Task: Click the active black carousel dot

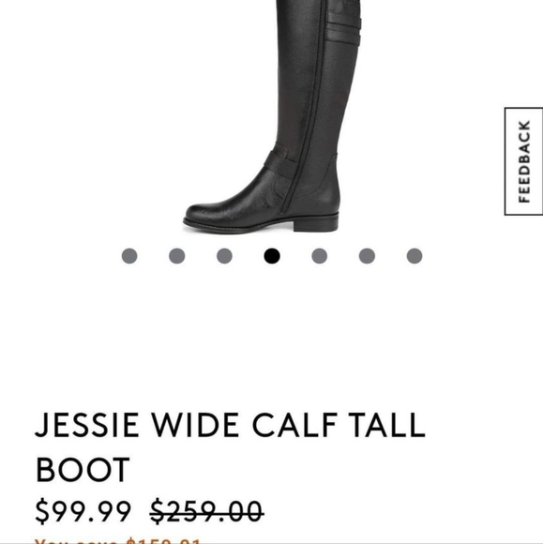Action: click(x=272, y=256)
